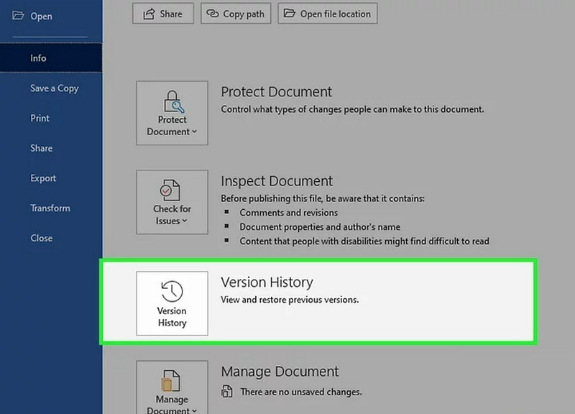The height and width of the screenshot is (414, 575).
Task: Click the chain-link icon on Copy path
Action: (x=213, y=14)
